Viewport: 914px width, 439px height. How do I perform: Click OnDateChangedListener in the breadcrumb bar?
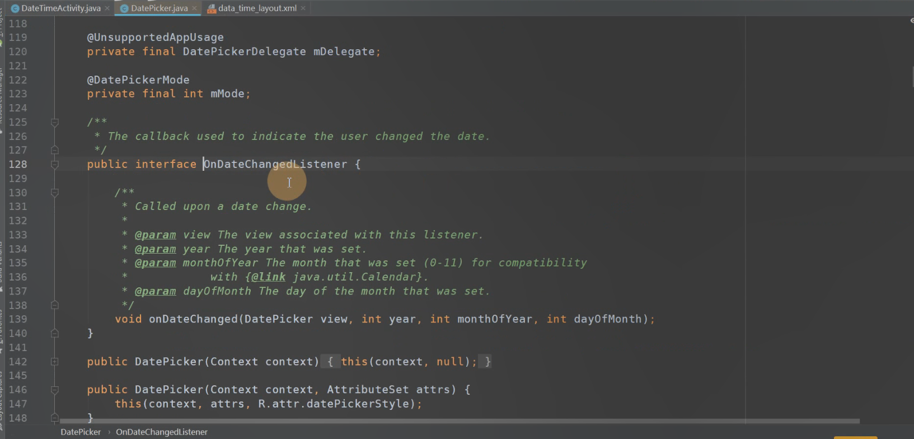click(162, 432)
